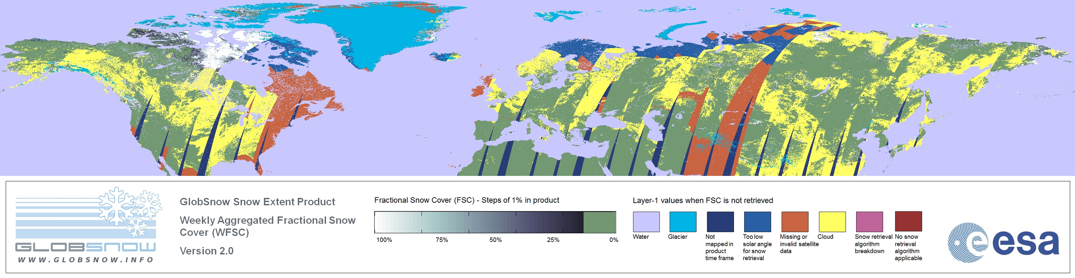
Task: Select 'No snow retrieval algorithm applicable' swatch
Action: [x=909, y=222]
